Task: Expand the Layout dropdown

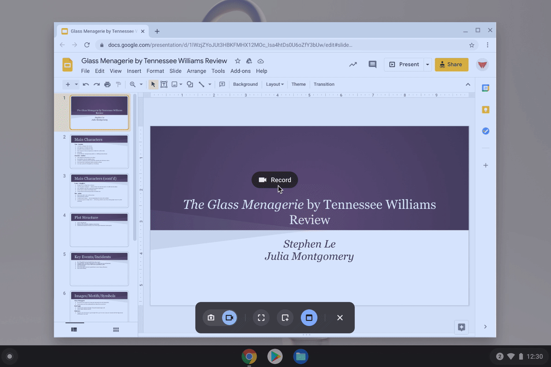Action: [275, 84]
